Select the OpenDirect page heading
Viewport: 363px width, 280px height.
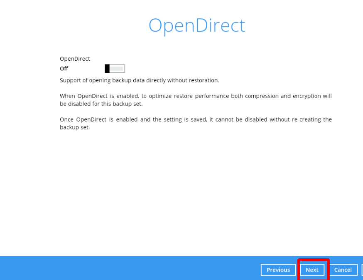click(197, 26)
